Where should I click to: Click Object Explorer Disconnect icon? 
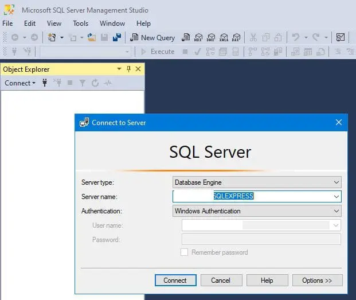coord(57,83)
